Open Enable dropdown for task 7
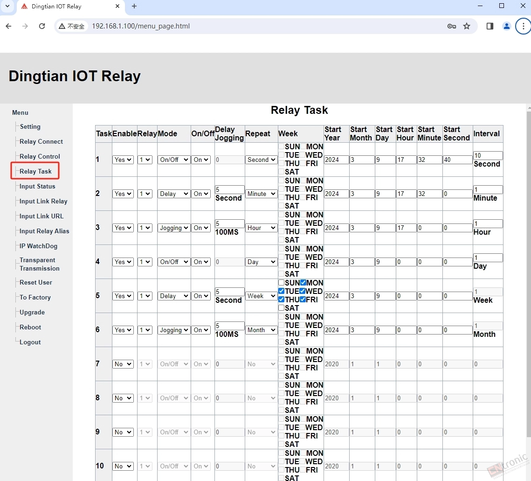This screenshot has width=531, height=481. coord(123,364)
